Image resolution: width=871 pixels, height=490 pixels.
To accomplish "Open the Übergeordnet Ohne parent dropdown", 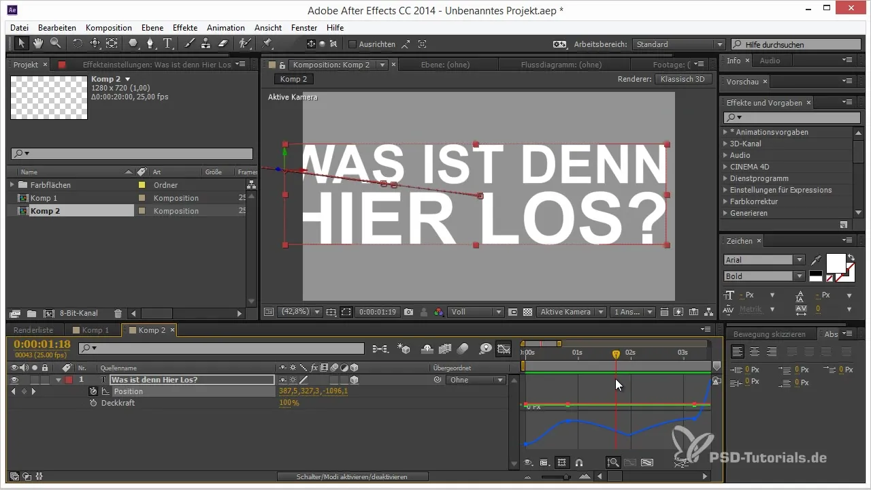I will tap(477, 380).
